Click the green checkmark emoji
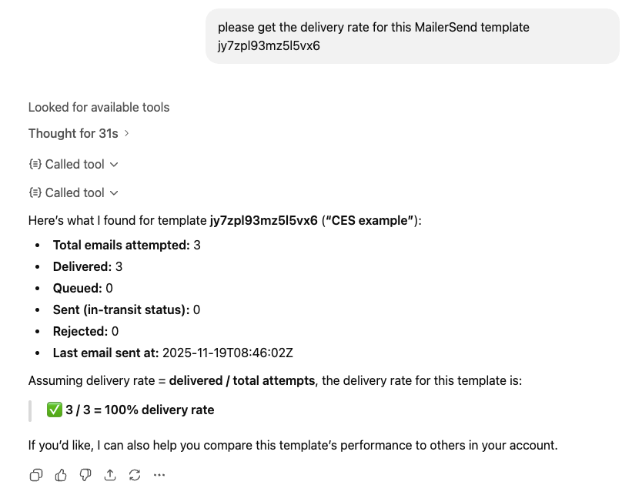This screenshot has width=632, height=495. 55,410
